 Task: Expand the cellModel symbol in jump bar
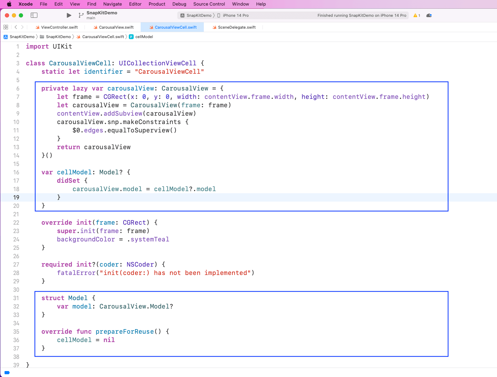coord(144,37)
